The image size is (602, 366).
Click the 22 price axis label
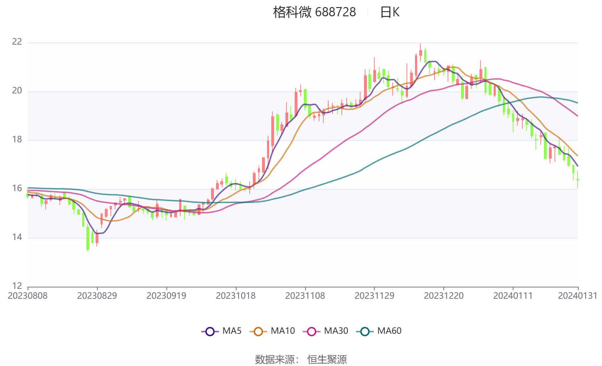coord(17,42)
